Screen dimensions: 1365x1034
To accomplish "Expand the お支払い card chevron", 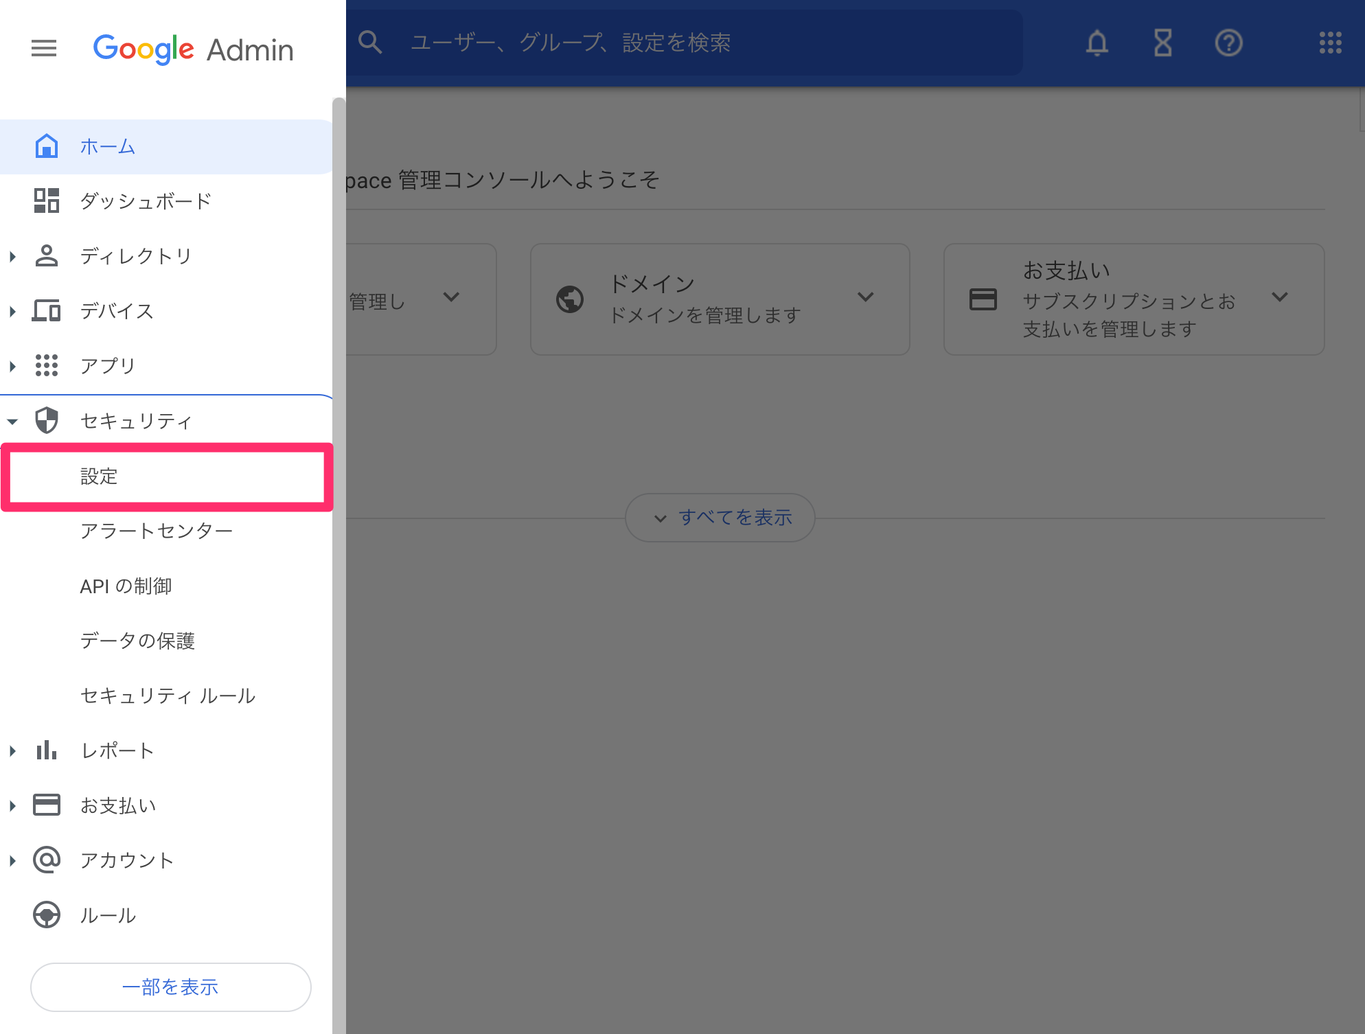I will click(x=1280, y=297).
